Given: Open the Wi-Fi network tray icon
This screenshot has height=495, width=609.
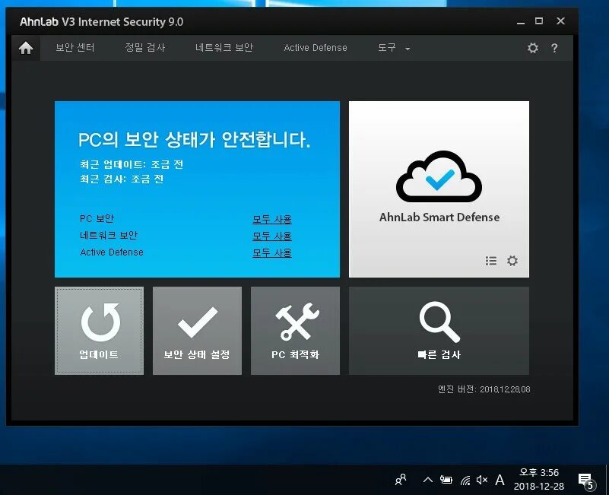Looking at the screenshot, I should tap(465, 481).
